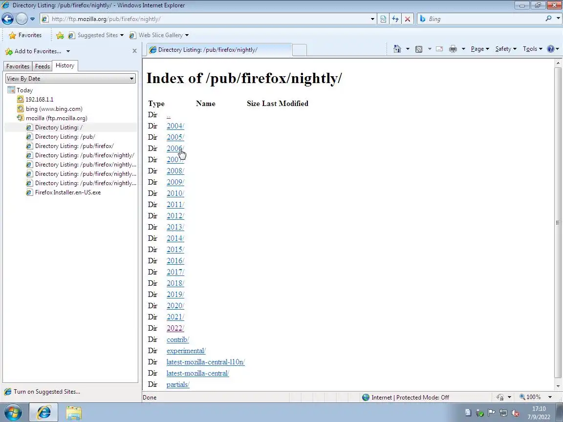Viewport: 563px width, 422px height.
Task: Open history item Firefox Installer.en-US.exe
Action: 64,192
